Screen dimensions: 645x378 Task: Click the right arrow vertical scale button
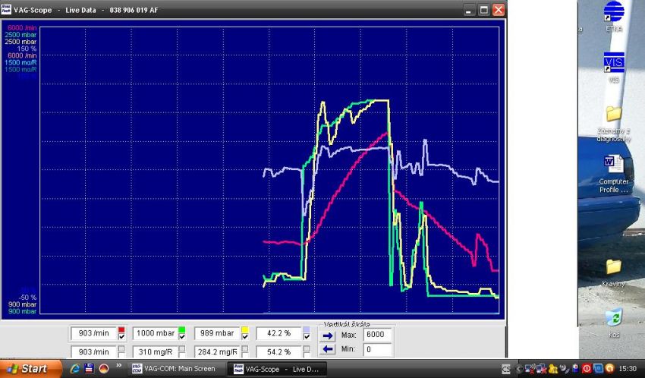click(327, 335)
